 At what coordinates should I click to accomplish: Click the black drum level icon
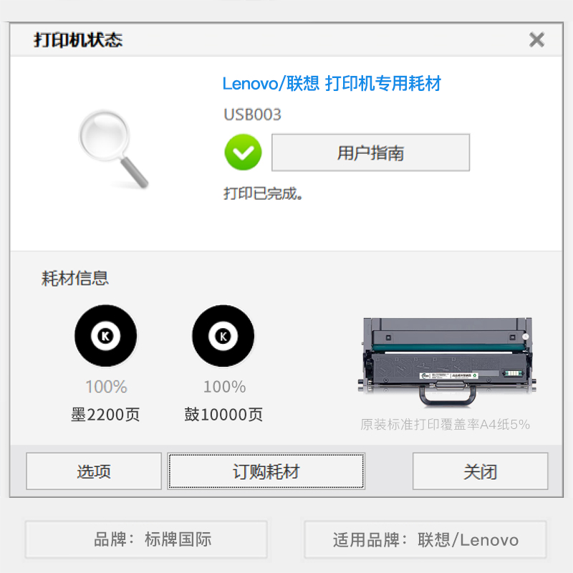pyautogui.click(x=223, y=335)
